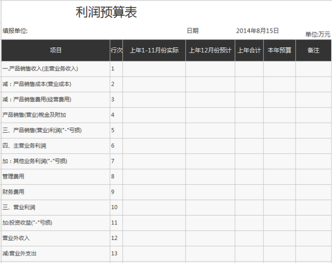333x263 pixels.
Task: Select the 营业外收入 cell
Action: [x=55, y=238]
